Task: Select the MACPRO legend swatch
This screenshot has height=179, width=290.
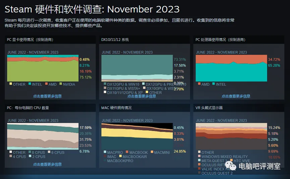Action: tap(105, 152)
